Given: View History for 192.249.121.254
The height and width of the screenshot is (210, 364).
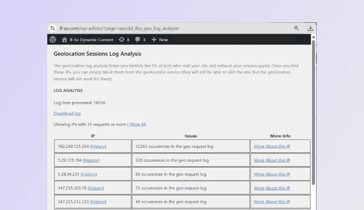Looking at the screenshot, I should pyautogui.click(x=98, y=146).
